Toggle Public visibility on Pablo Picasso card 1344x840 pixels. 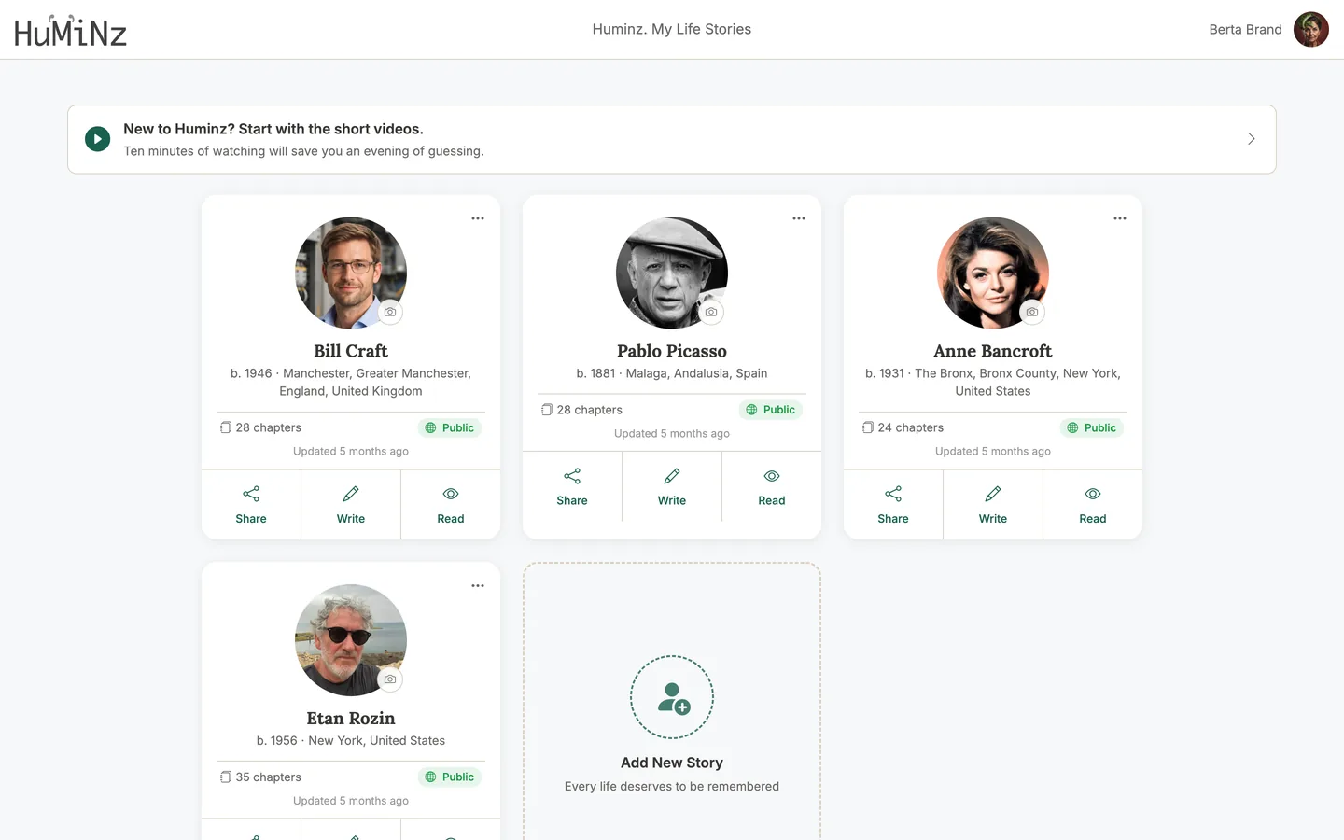pyautogui.click(x=771, y=410)
